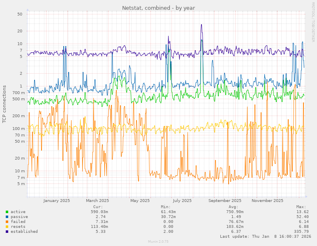Select the 'resets' legend label
This screenshot has width=317, height=246.
click(x=18, y=227)
